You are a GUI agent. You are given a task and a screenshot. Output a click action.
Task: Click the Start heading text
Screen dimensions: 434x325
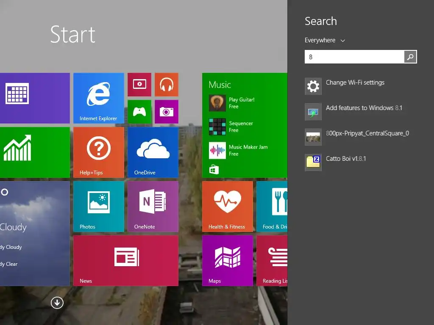[73, 35]
